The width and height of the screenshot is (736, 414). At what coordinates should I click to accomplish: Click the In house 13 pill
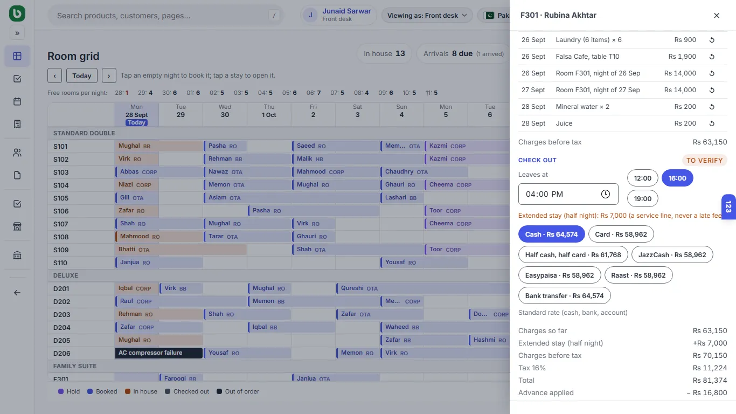point(384,53)
